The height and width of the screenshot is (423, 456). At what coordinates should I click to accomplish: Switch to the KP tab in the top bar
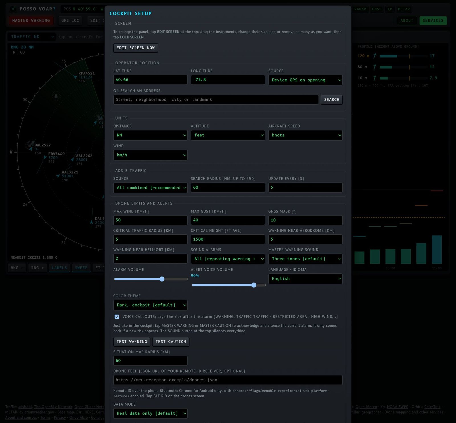coord(390,9)
